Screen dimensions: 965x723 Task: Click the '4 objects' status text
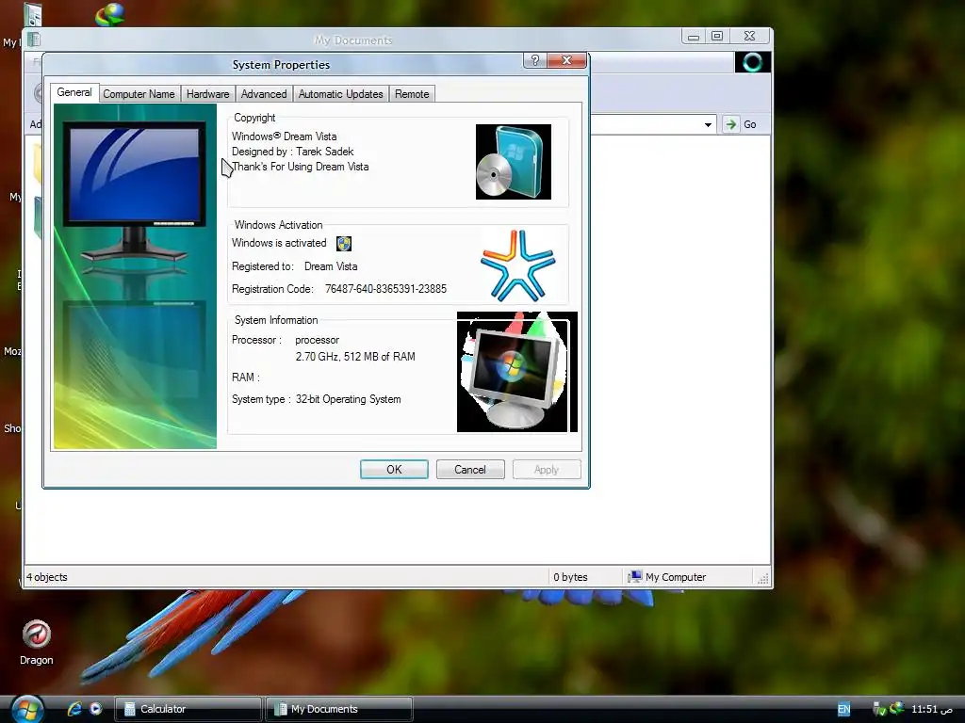[x=47, y=577]
